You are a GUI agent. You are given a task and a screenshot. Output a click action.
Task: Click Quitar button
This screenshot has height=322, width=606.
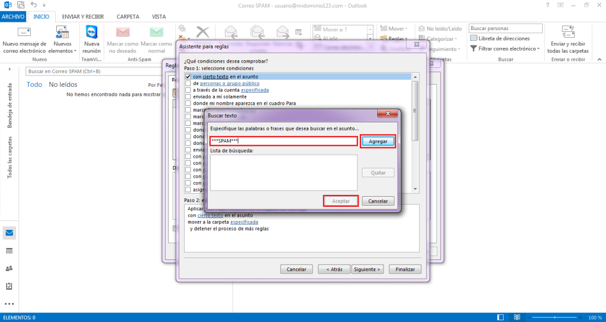pyautogui.click(x=378, y=173)
